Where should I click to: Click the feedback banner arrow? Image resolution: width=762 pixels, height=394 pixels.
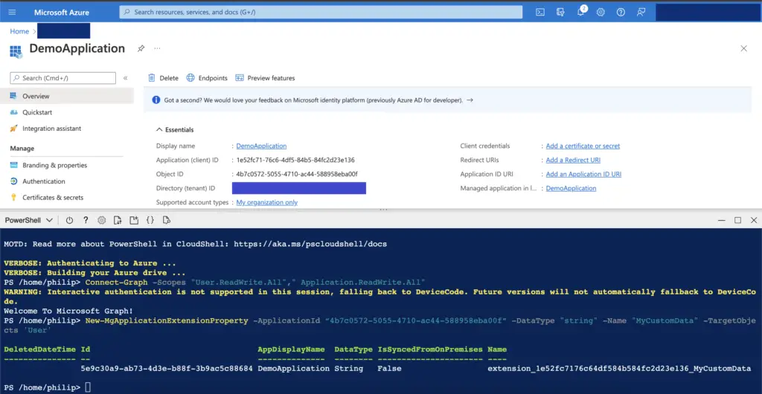point(470,100)
